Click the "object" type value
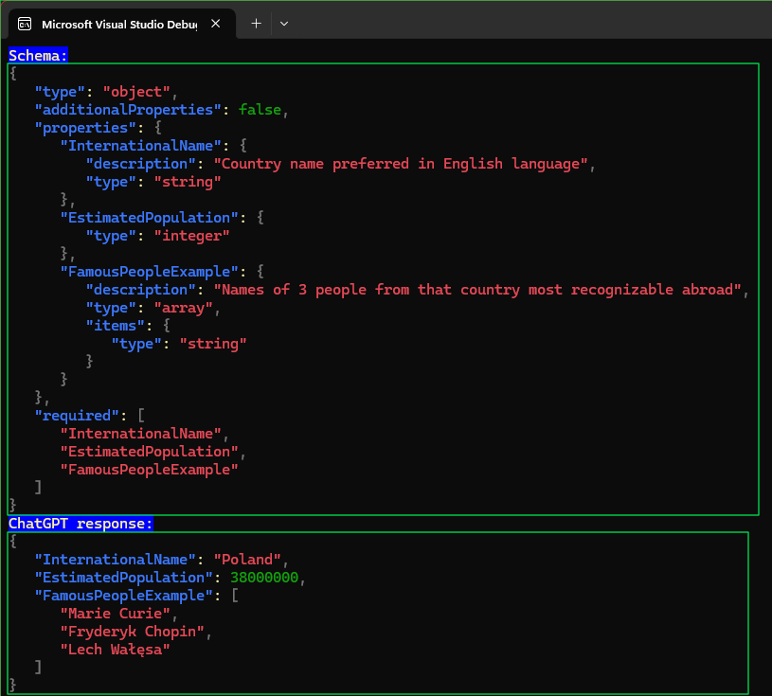This screenshot has width=772, height=696. [x=136, y=92]
